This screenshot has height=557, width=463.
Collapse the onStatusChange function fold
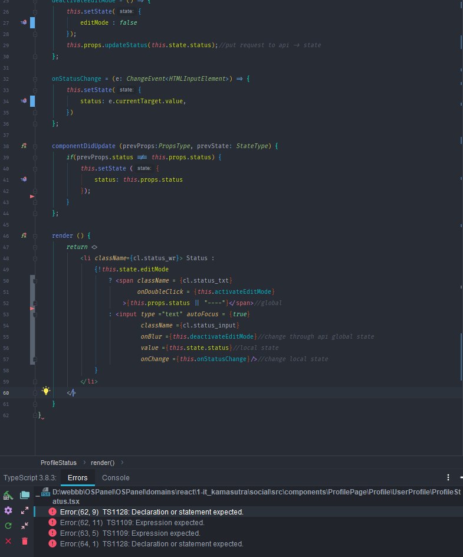[x=35, y=79]
